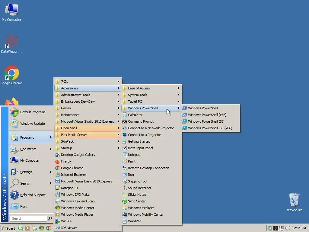Click Run... in Start menu
This screenshot has width=309, height=232.
[31, 206]
